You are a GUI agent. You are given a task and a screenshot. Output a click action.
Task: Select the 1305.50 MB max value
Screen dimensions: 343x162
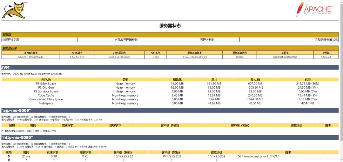[255, 88]
